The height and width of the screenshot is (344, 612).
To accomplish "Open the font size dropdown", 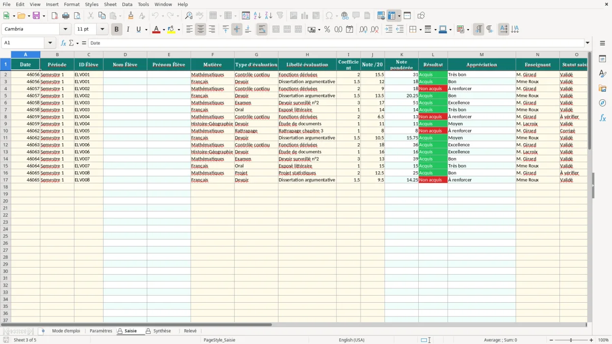I will 102,29.
